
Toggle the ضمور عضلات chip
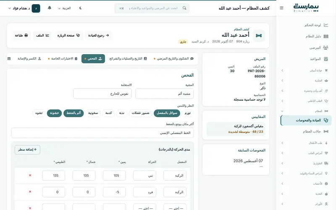pos(140,113)
